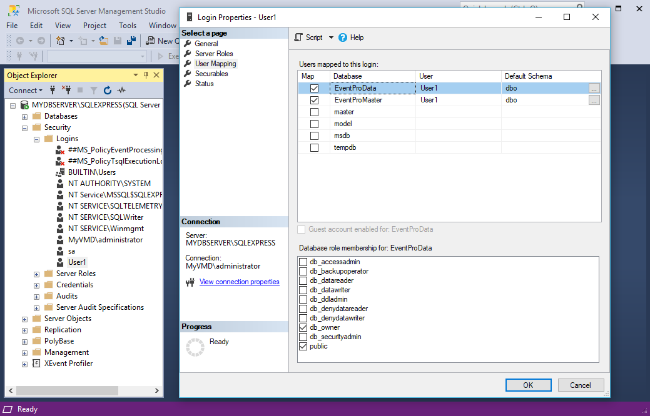Enable the db_datawriter role
Image resolution: width=650 pixels, height=416 pixels.
(x=303, y=290)
